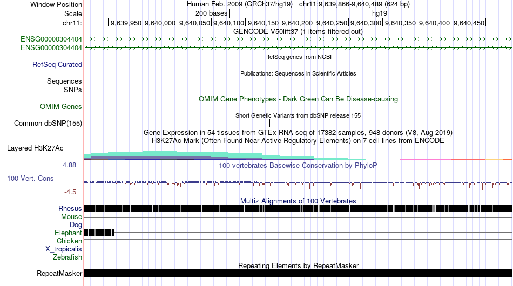
Task: Click the 9,640,000 ruler position
Action: (x=160, y=23)
